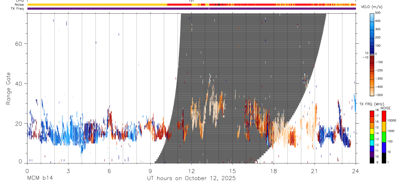Click the purple 10 MHz block in the TX FRQ legend
Screen dimensions: 400x185
pyautogui.click(x=372, y=154)
